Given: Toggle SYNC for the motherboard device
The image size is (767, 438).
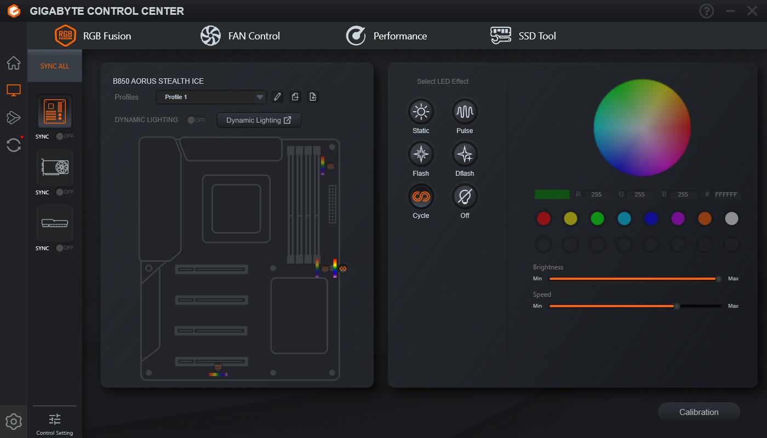Looking at the screenshot, I should point(64,136).
